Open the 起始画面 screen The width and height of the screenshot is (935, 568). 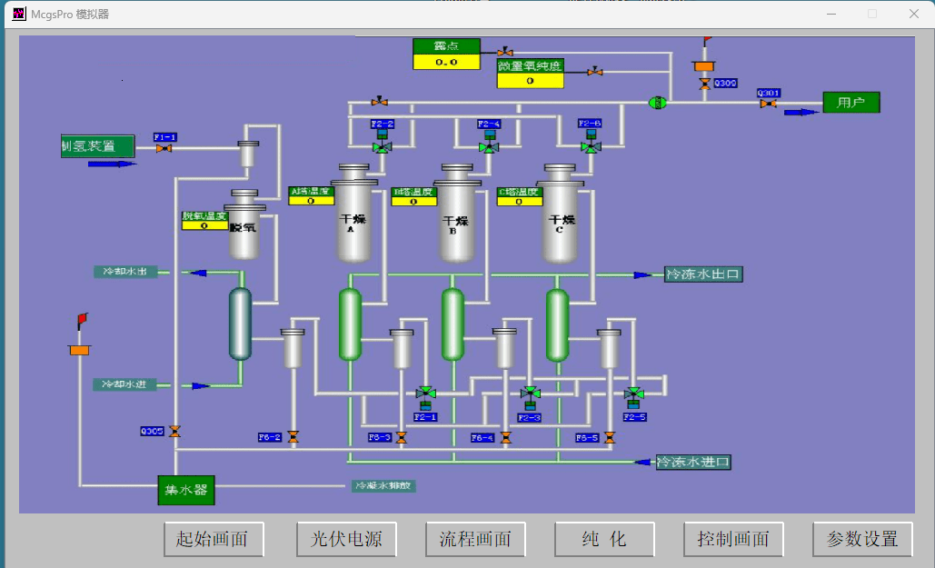(213, 539)
